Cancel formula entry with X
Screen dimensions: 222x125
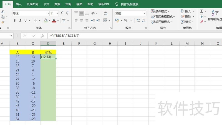pyautogui.click(x=25, y=36)
